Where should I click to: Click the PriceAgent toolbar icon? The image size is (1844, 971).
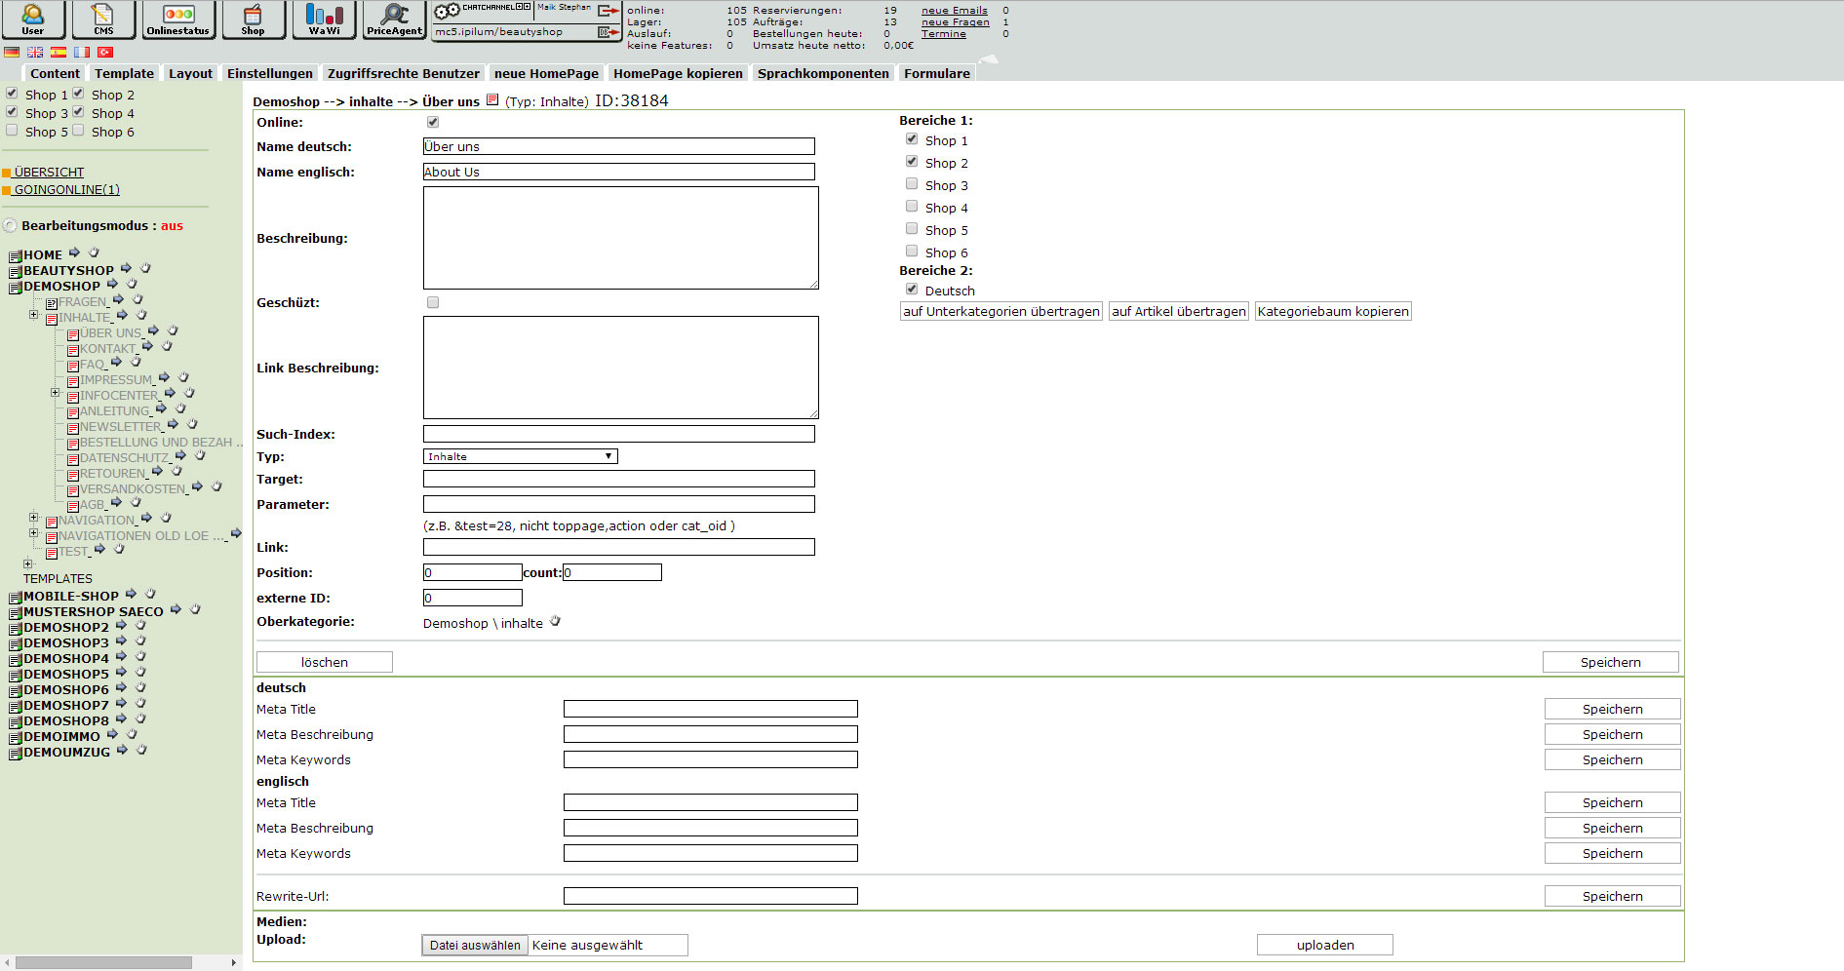click(x=394, y=19)
